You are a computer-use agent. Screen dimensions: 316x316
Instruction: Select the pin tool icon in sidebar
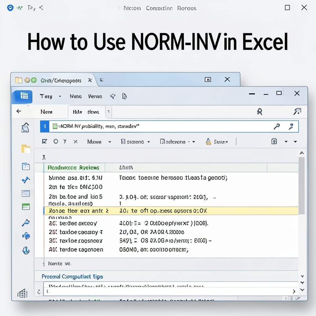(x=26, y=223)
